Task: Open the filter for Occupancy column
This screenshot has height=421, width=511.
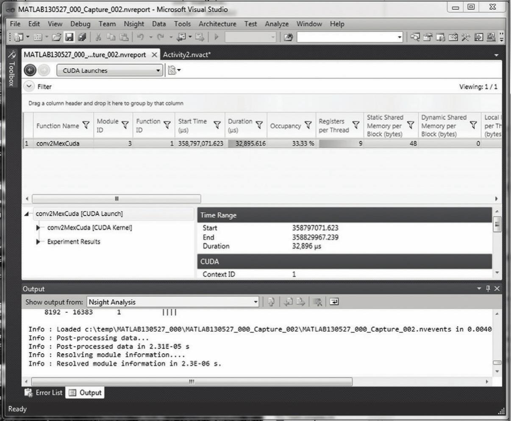Action: [x=308, y=125]
